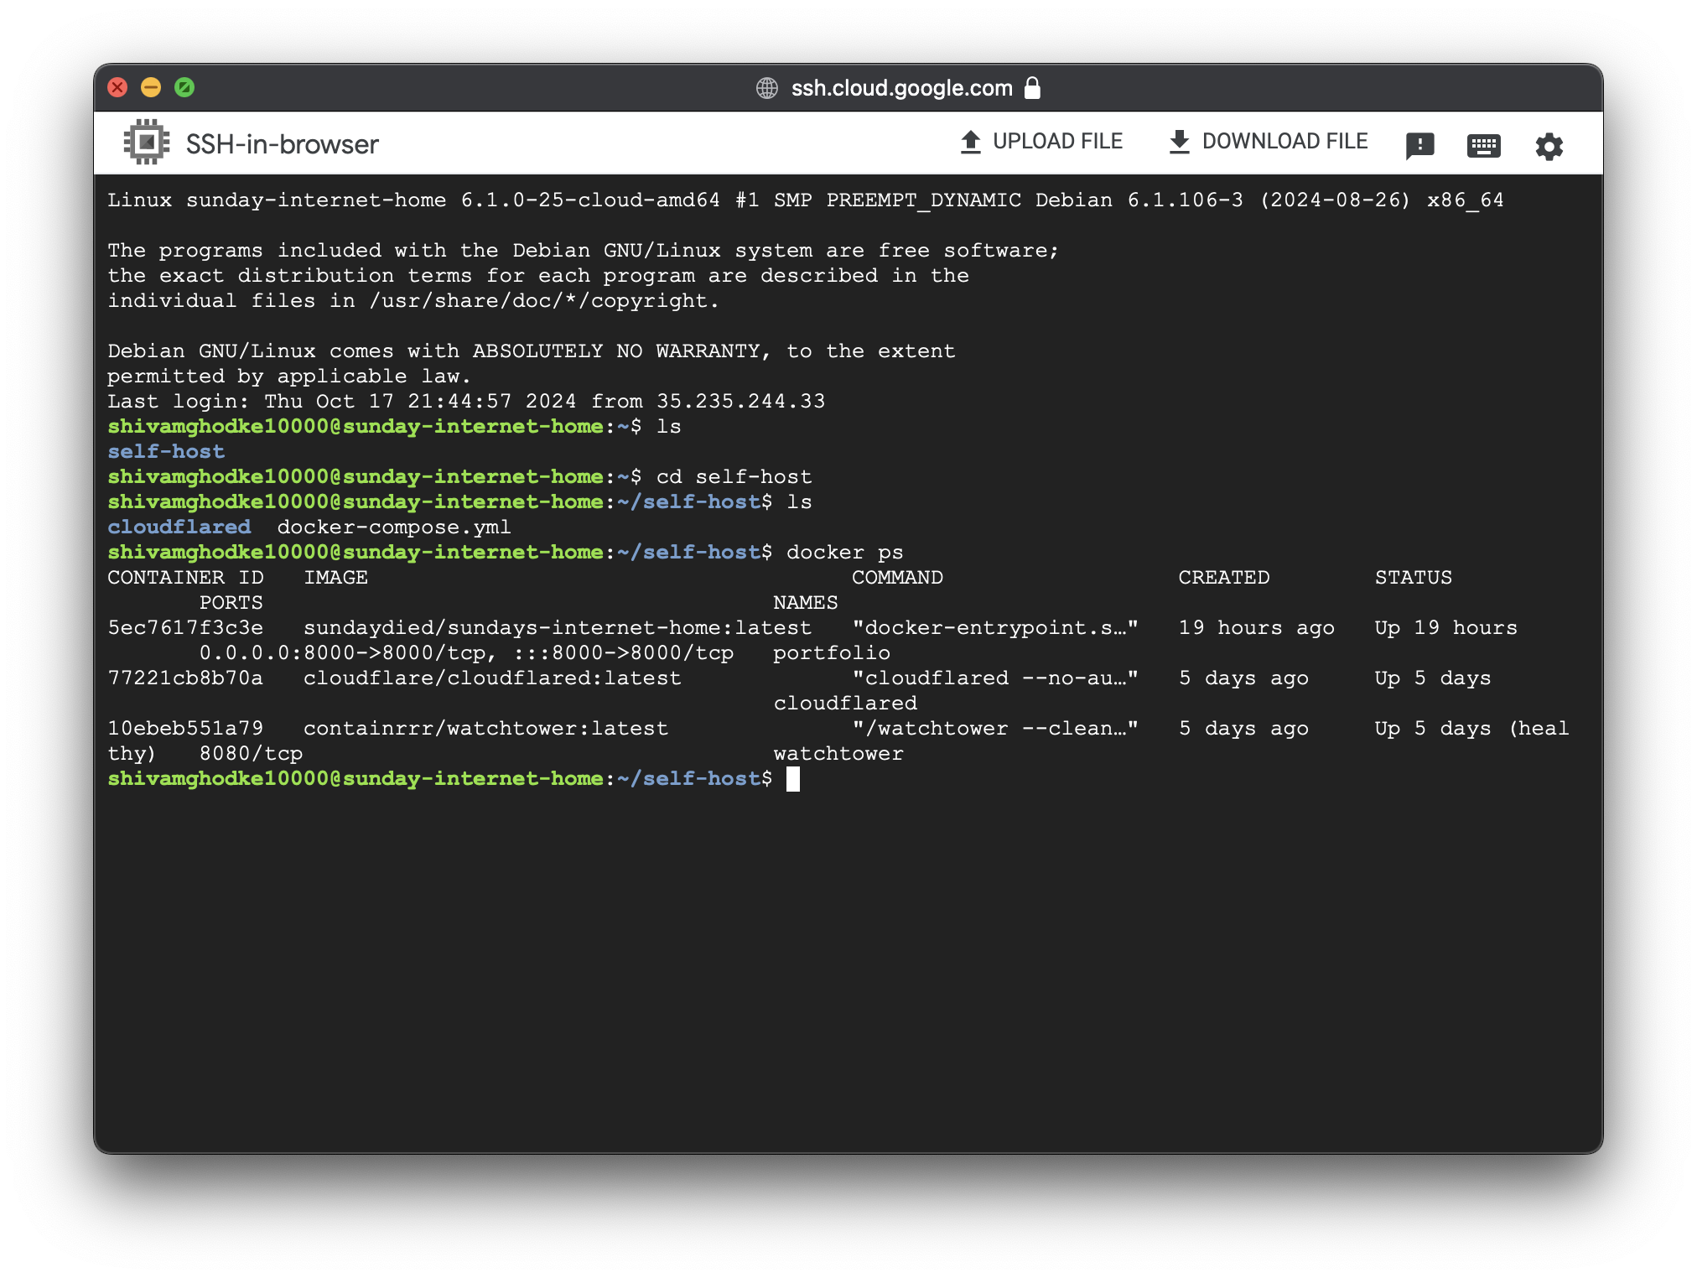Click the Up 19 hours status
Viewport: 1697px width, 1278px height.
coord(1446,628)
